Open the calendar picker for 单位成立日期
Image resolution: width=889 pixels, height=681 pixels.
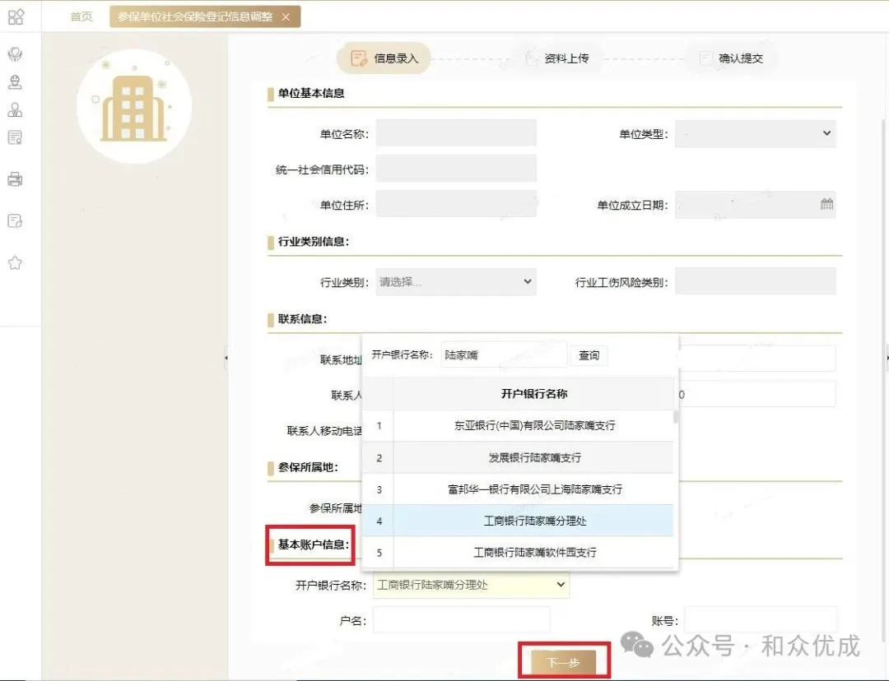click(826, 204)
